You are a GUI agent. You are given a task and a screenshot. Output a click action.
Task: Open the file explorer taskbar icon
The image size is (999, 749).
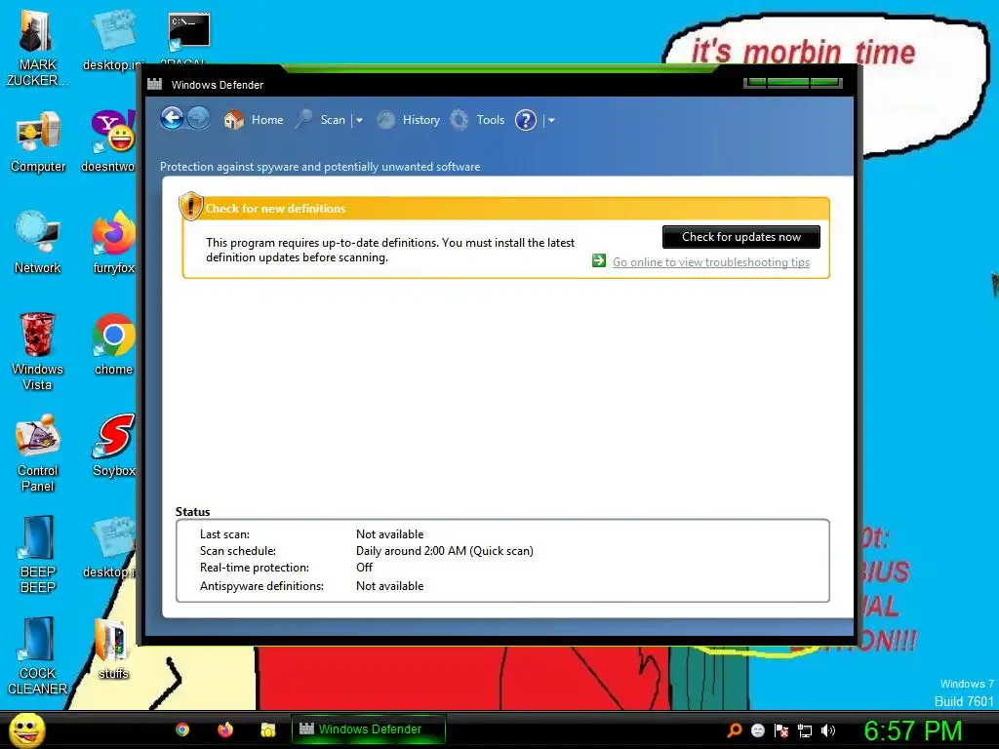267,729
